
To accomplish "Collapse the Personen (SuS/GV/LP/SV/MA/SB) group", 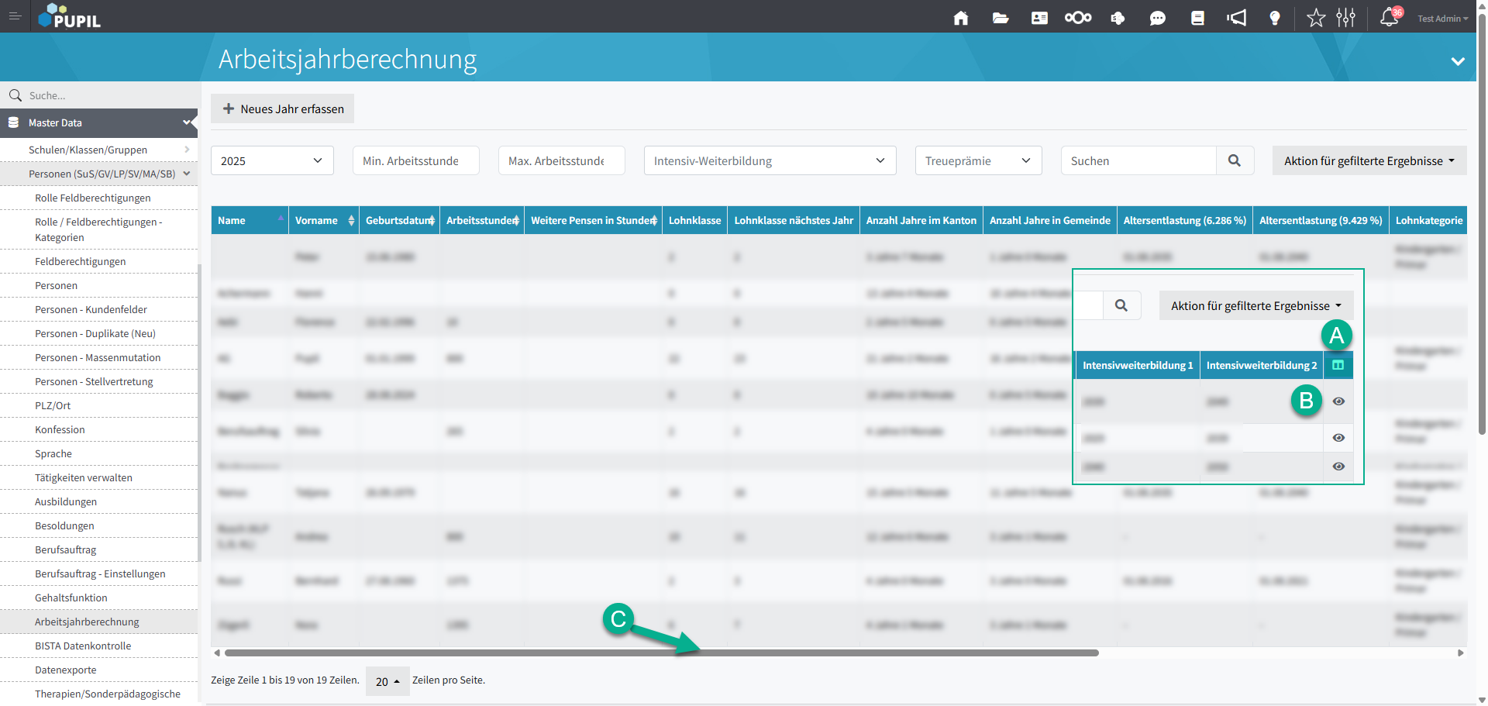I will [98, 174].
